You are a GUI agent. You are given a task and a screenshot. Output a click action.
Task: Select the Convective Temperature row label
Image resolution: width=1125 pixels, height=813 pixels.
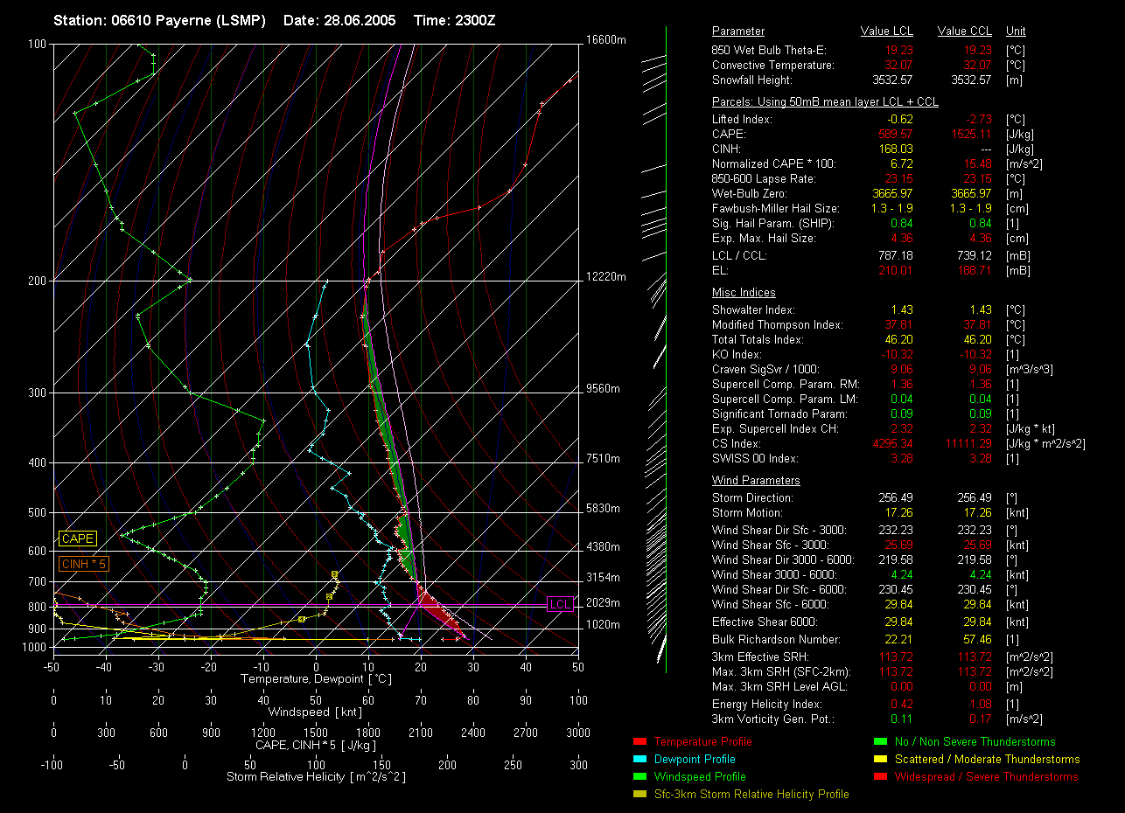773,66
